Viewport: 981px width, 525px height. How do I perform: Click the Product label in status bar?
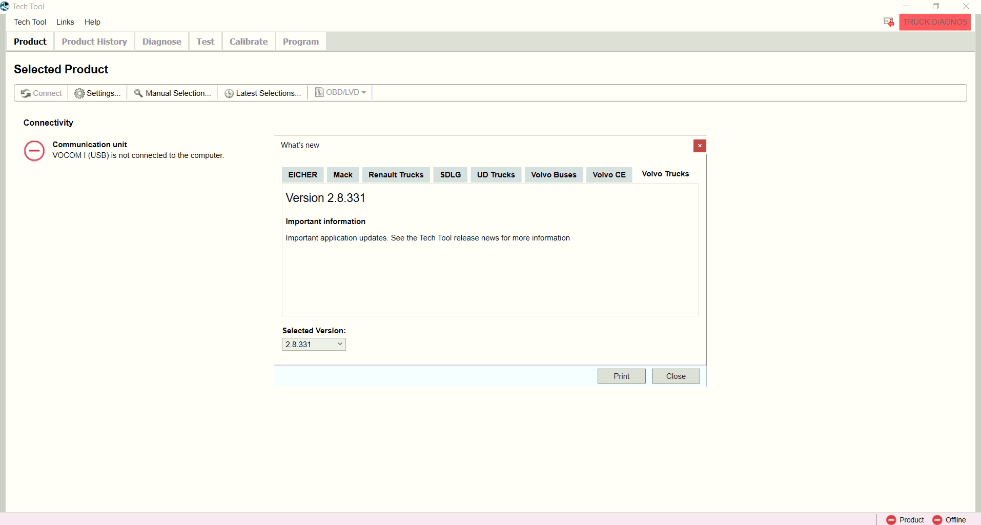click(x=912, y=520)
